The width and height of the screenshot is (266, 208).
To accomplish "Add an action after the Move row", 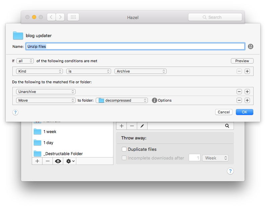I will 247,100.
